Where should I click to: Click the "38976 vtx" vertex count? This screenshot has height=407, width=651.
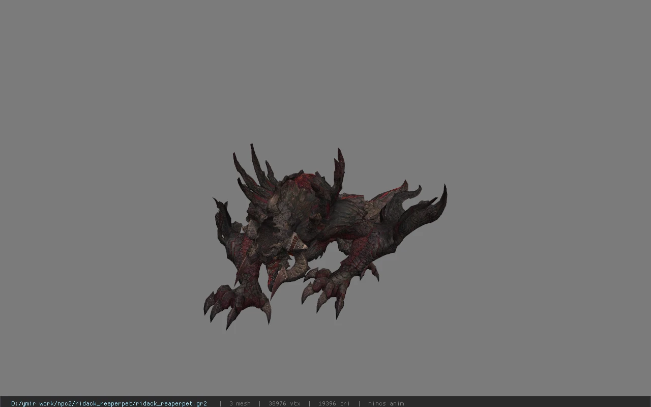pyautogui.click(x=284, y=403)
